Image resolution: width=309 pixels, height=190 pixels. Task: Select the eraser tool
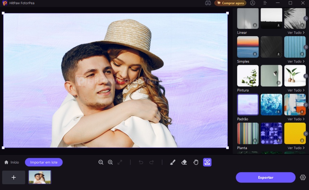(x=184, y=162)
